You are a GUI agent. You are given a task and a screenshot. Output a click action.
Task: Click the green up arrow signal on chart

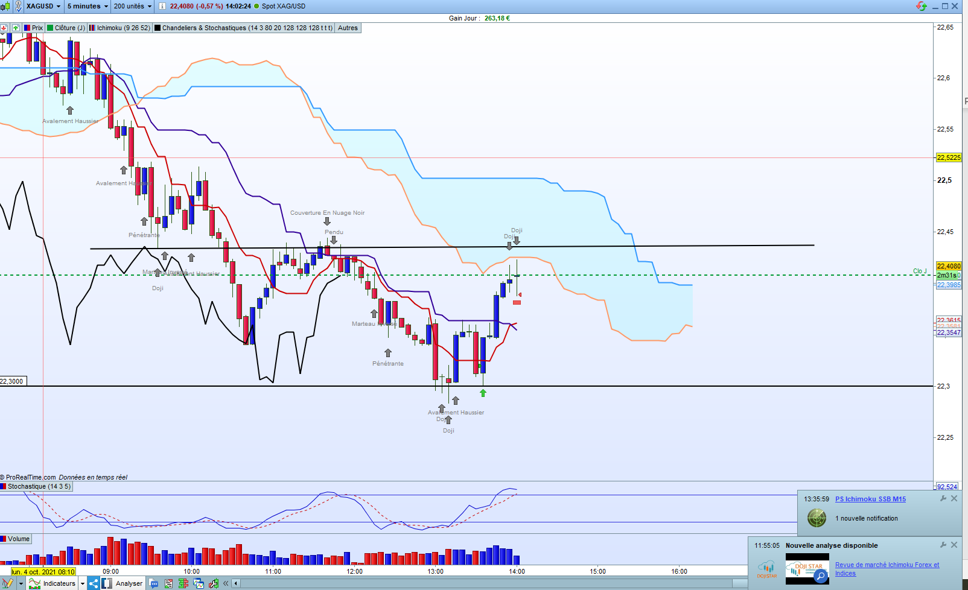(x=483, y=393)
